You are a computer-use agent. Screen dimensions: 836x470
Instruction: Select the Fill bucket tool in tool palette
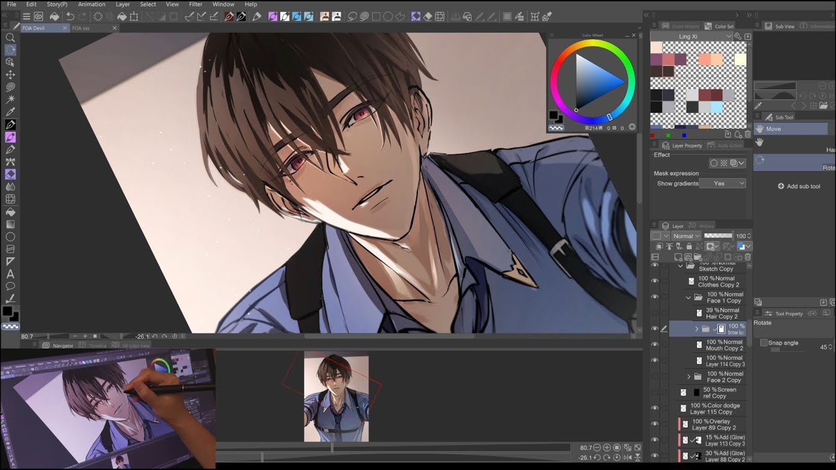(10, 211)
